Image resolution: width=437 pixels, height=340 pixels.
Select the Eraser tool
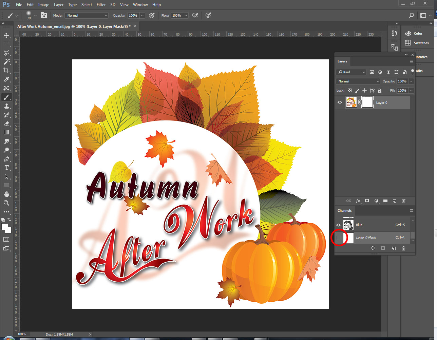pyautogui.click(x=6, y=124)
